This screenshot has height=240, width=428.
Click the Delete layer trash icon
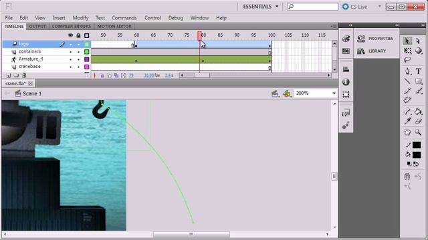pos(24,75)
